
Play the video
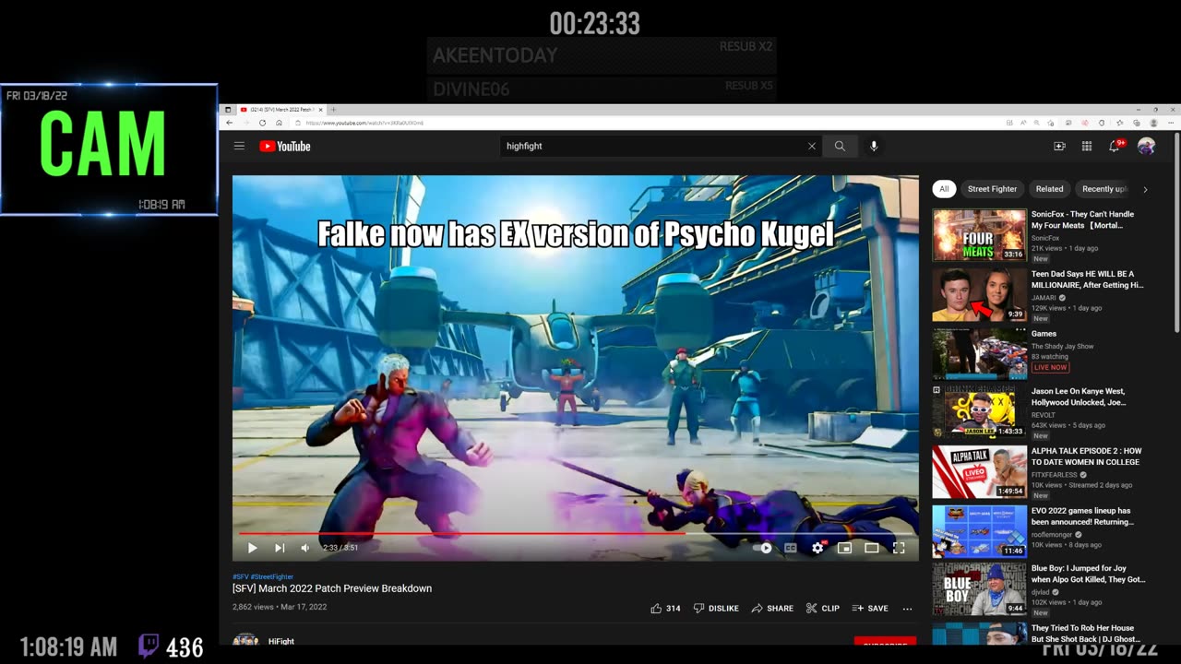(x=252, y=548)
